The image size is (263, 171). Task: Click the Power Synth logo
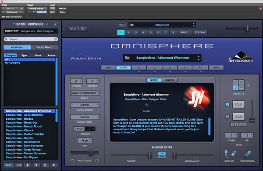click(x=86, y=58)
